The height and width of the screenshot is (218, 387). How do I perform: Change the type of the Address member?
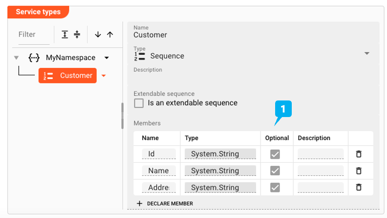[220, 187]
